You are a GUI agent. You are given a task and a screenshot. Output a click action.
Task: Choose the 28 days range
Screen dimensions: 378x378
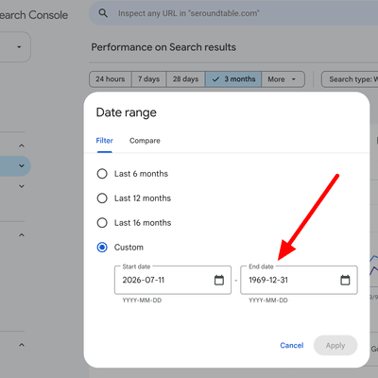pos(185,79)
